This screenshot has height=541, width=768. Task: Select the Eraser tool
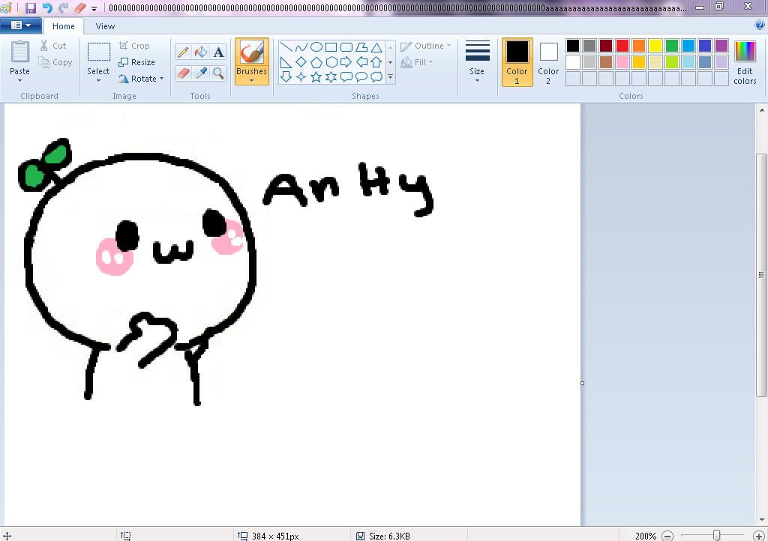183,73
